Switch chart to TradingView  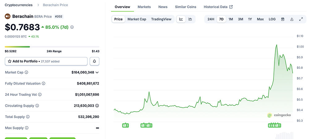161,19
